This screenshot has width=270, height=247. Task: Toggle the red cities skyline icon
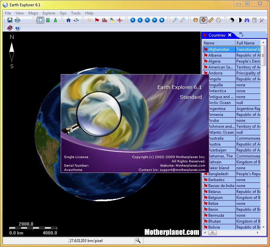[105, 20]
